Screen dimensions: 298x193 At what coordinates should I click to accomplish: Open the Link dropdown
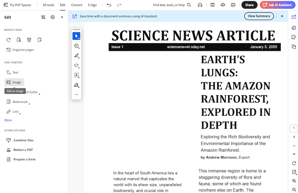coord(13,112)
